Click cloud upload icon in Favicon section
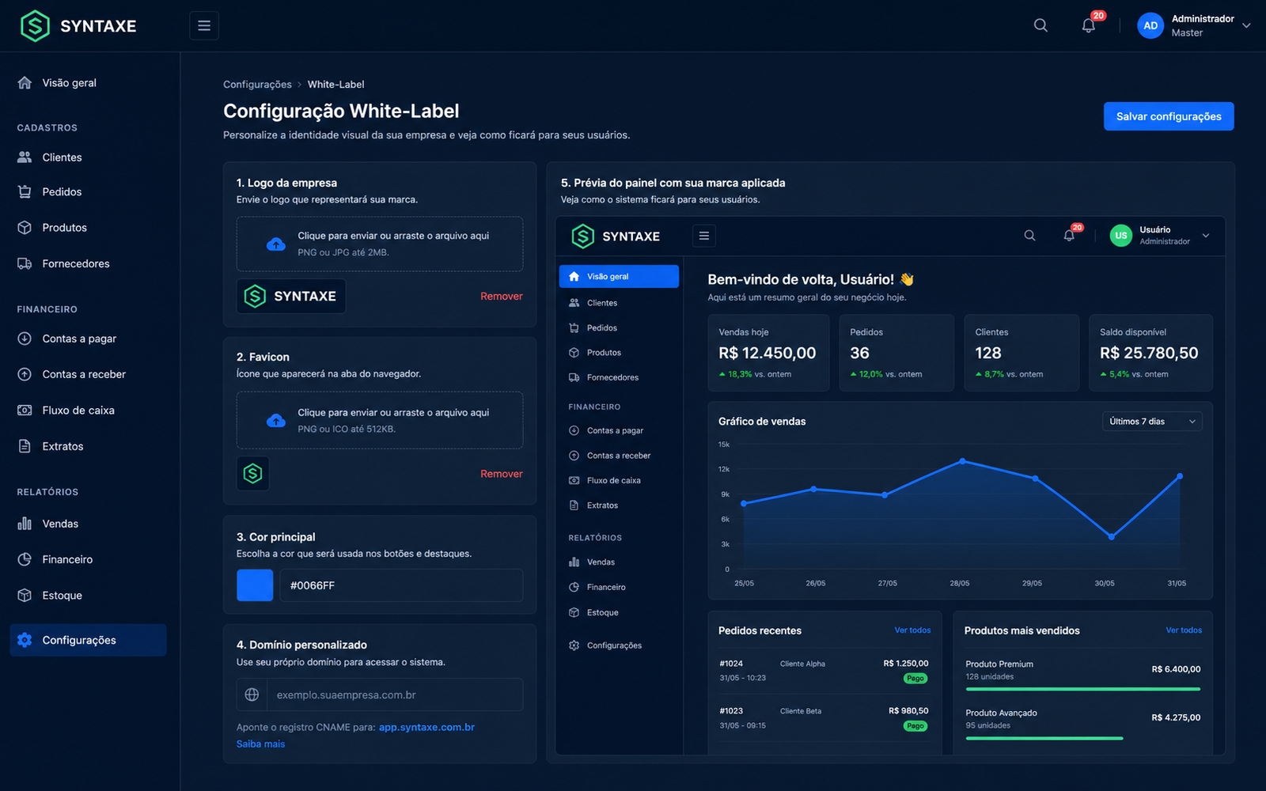Screen dimensions: 1266x791 pos(276,421)
